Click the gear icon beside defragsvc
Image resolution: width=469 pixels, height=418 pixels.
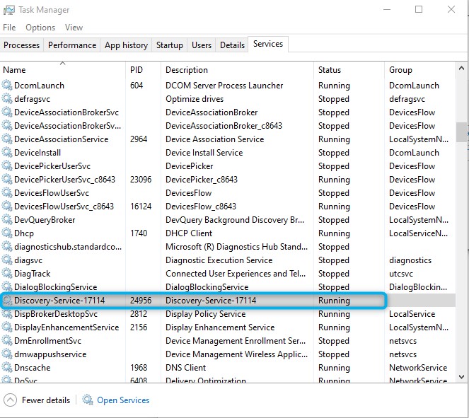tap(7, 99)
